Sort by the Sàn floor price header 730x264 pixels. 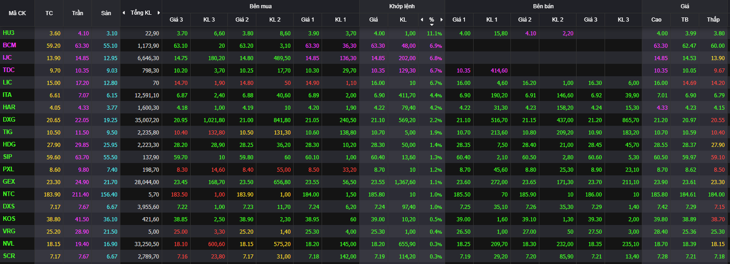(x=106, y=13)
